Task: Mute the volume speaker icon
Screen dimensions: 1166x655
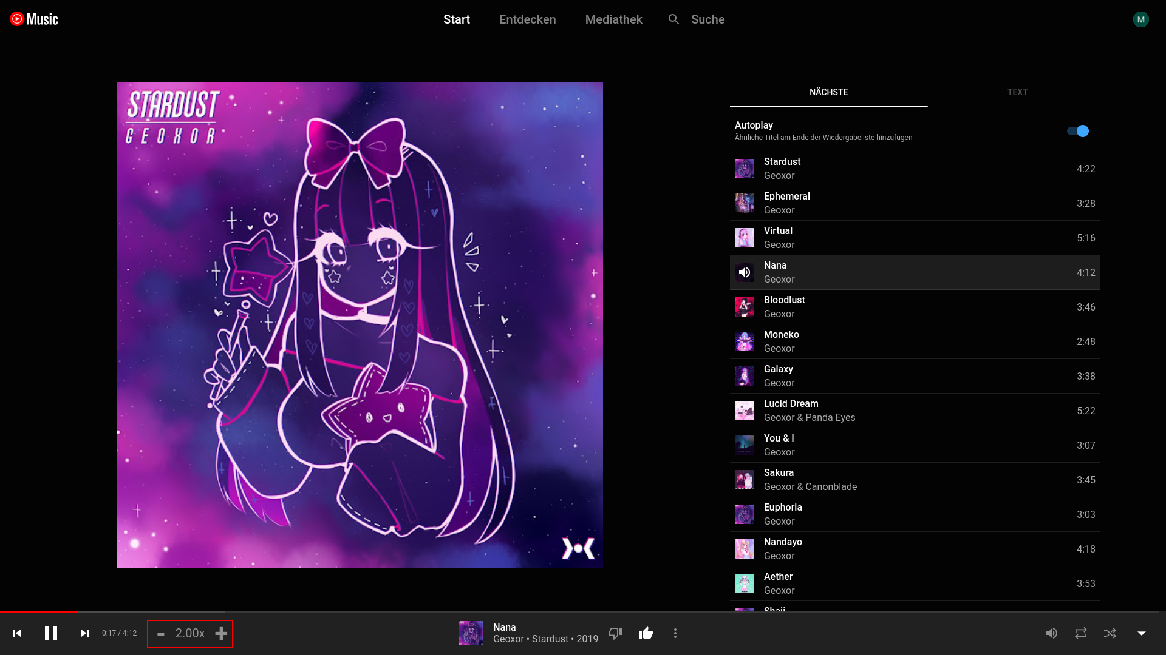Action: [1052, 633]
